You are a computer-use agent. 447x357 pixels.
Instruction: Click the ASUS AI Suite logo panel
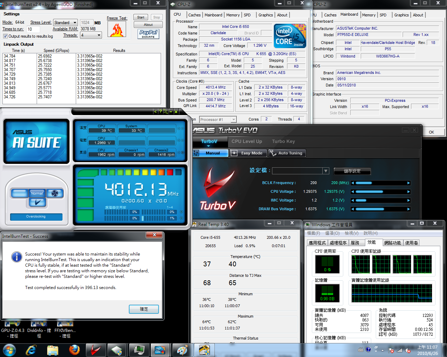[37, 141]
